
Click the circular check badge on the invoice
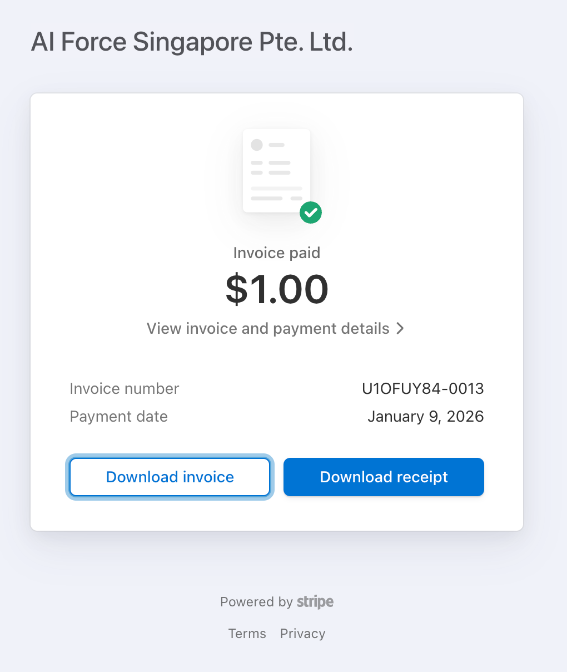point(310,213)
